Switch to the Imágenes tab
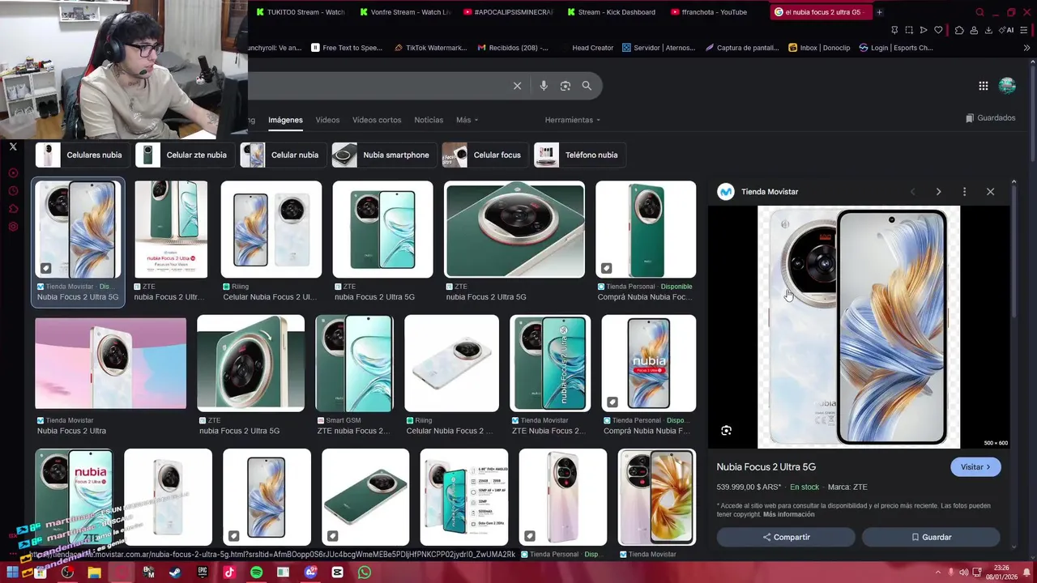 [285, 120]
